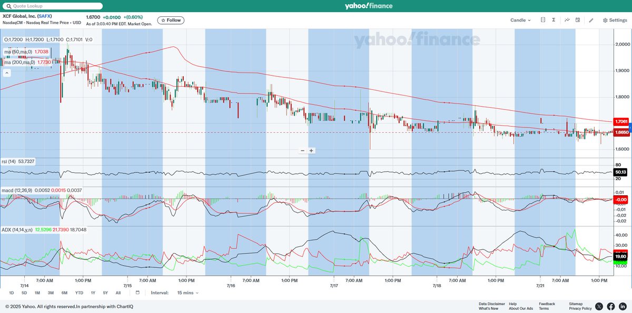632x313 pixels.
Task: Open chart Settings
Action: click(615, 20)
